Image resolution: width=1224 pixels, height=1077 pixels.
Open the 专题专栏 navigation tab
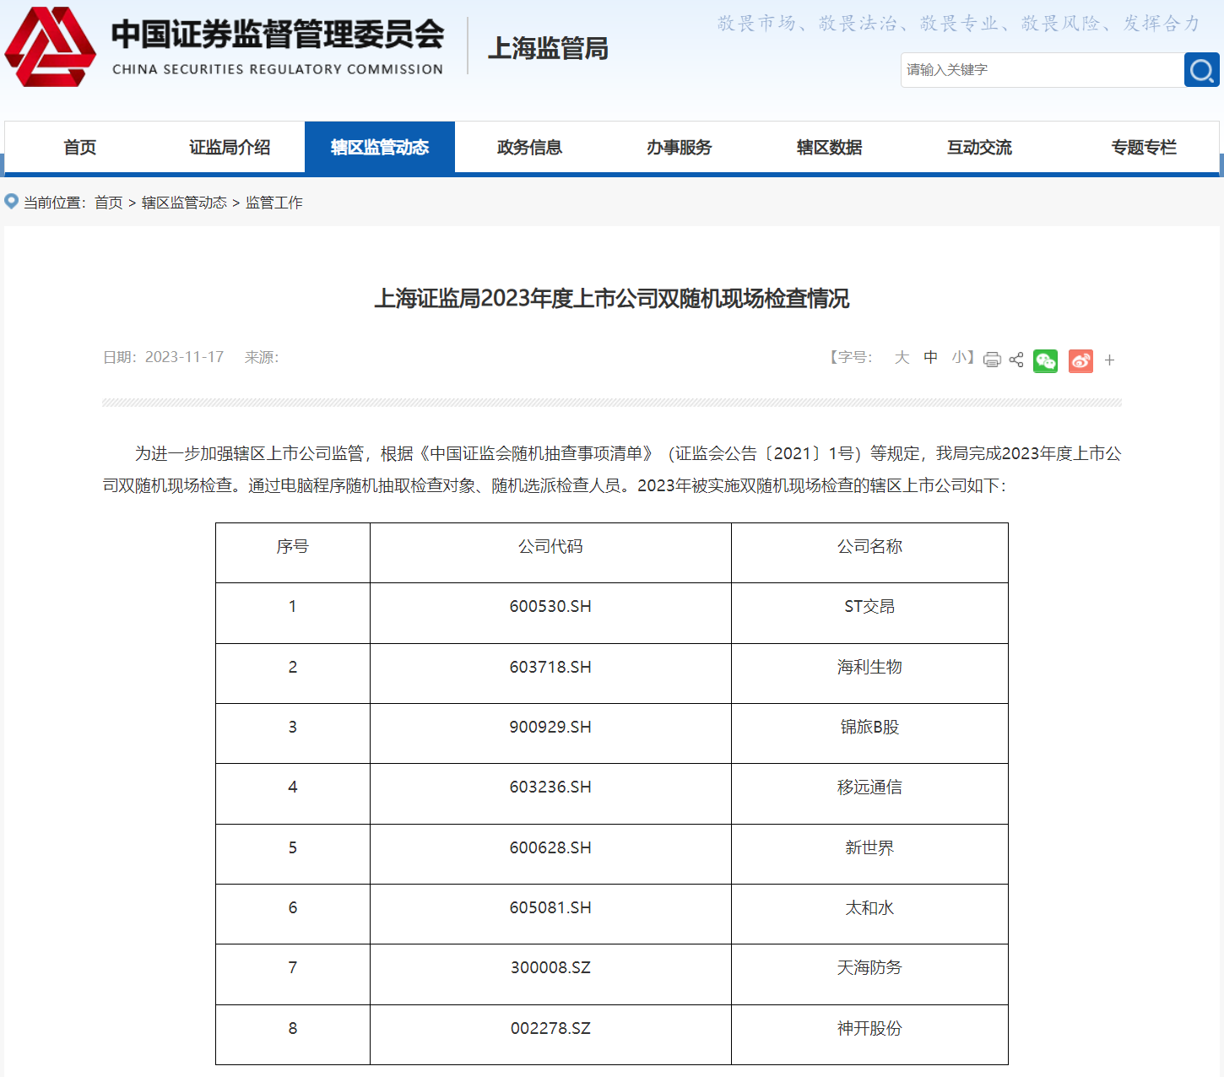[x=1144, y=148]
